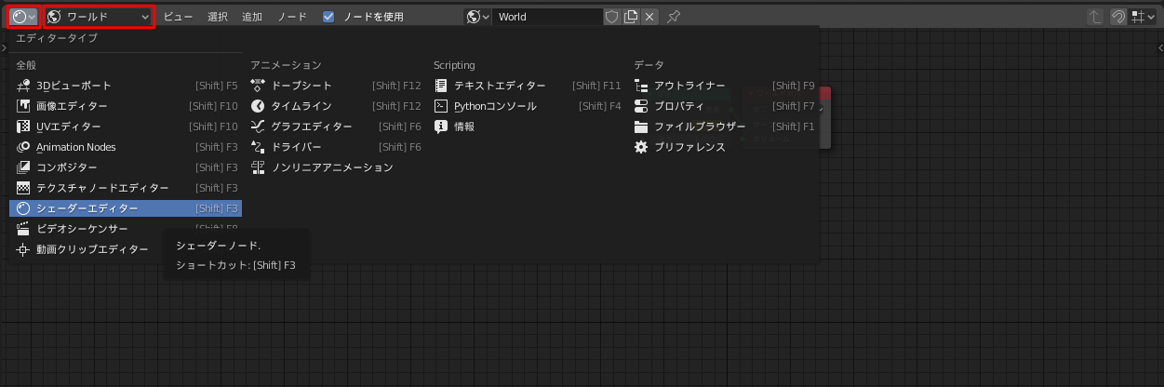
Task: Open the ワールド shader type dropdown
Action: tap(99, 17)
